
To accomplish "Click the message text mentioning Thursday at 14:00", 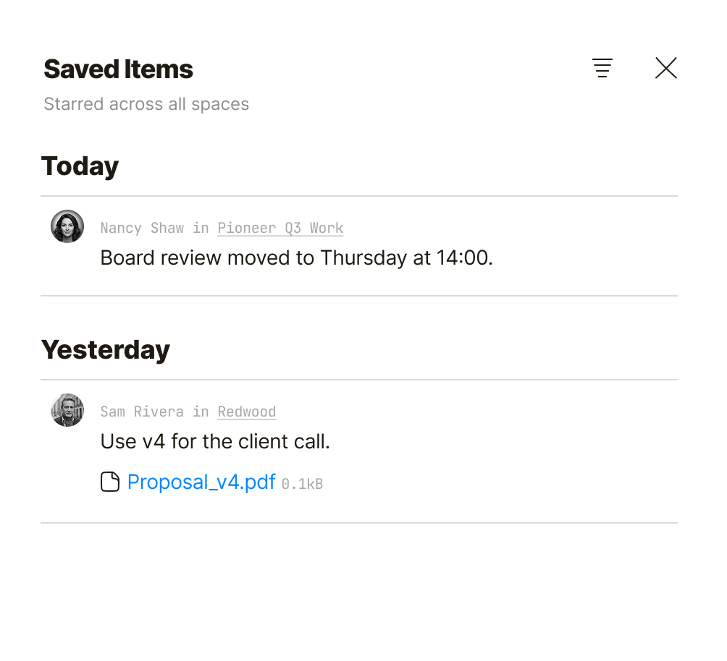I will click(295, 257).
